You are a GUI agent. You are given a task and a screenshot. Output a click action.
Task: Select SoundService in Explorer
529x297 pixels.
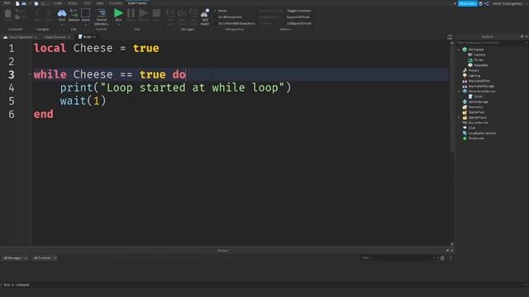click(478, 123)
